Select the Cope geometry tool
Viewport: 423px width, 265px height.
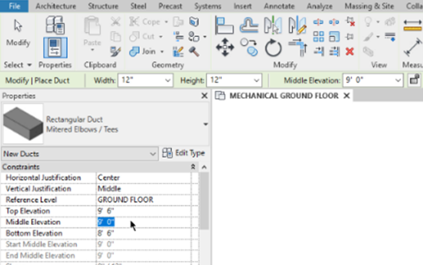[x=145, y=21]
